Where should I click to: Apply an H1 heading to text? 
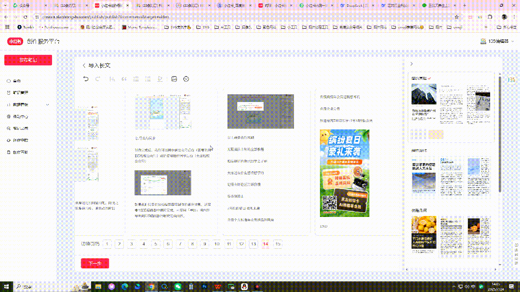click(x=112, y=79)
